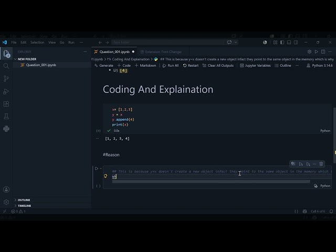
Task: Switch to Question_001.ipynb tab
Action: (114, 52)
